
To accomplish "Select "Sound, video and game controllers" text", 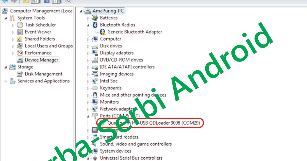I will click(136, 144).
